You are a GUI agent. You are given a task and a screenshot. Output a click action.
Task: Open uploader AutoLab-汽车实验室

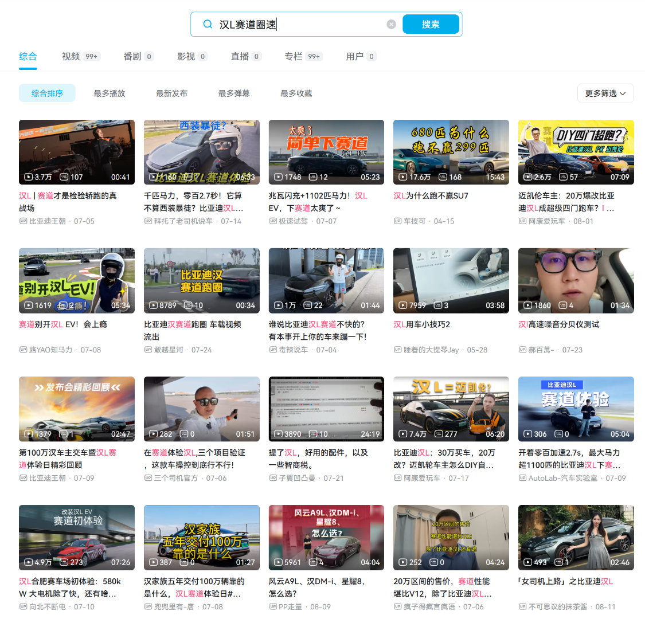(x=563, y=479)
